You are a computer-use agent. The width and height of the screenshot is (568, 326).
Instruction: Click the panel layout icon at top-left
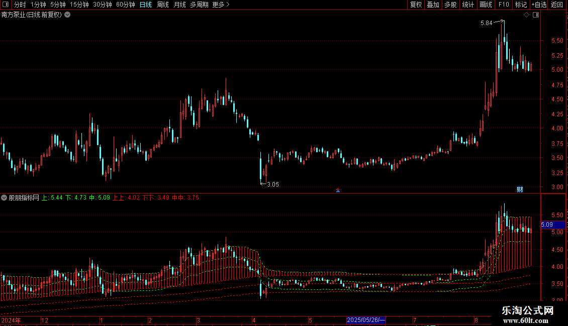coord(6,5)
